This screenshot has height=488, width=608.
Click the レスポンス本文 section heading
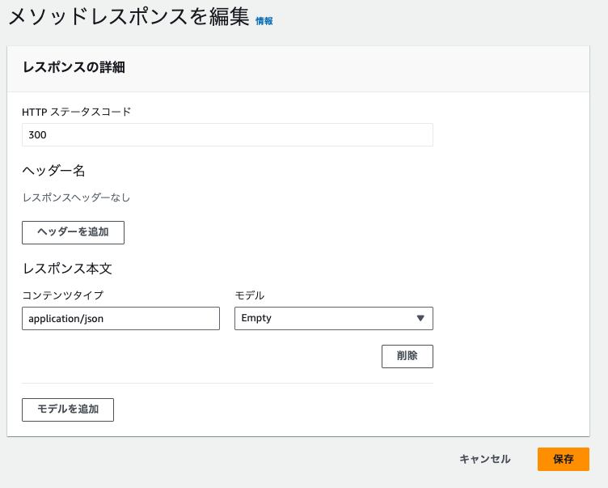tap(66, 269)
